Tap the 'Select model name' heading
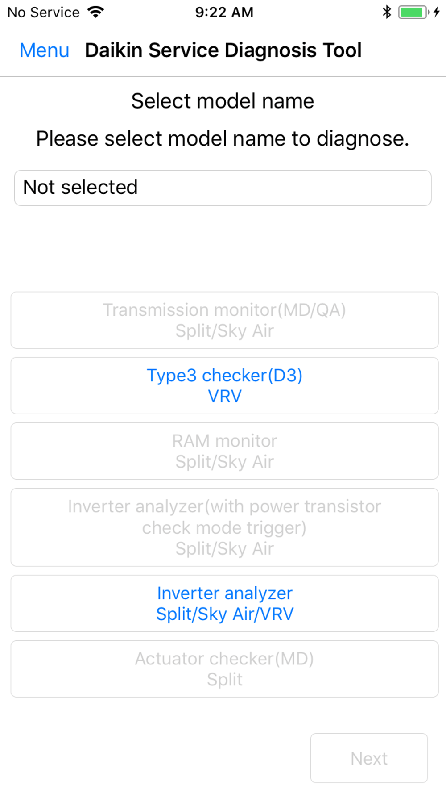The height and width of the screenshot is (794, 446). pos(223,101)
